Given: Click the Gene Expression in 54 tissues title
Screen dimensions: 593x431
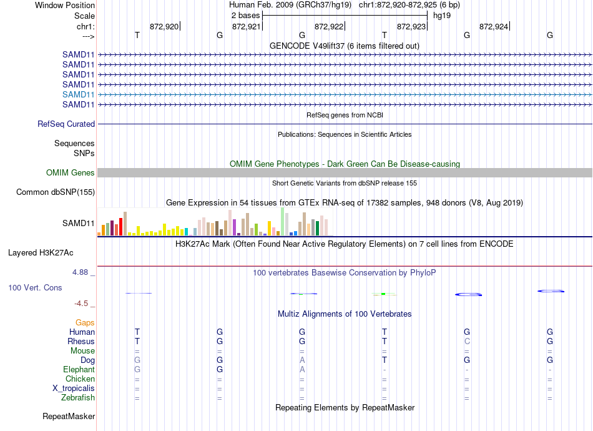Looking at the screenshot, I should 344,202.
